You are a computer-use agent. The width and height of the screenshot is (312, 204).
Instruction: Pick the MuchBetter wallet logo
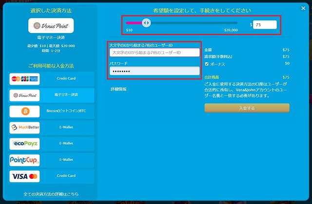tap(24, 127)
